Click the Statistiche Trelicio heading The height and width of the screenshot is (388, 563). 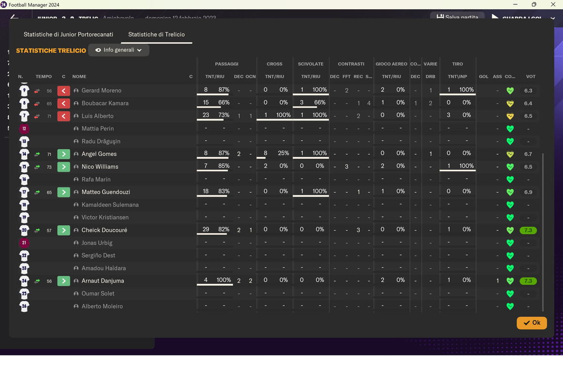pos(51,50)
